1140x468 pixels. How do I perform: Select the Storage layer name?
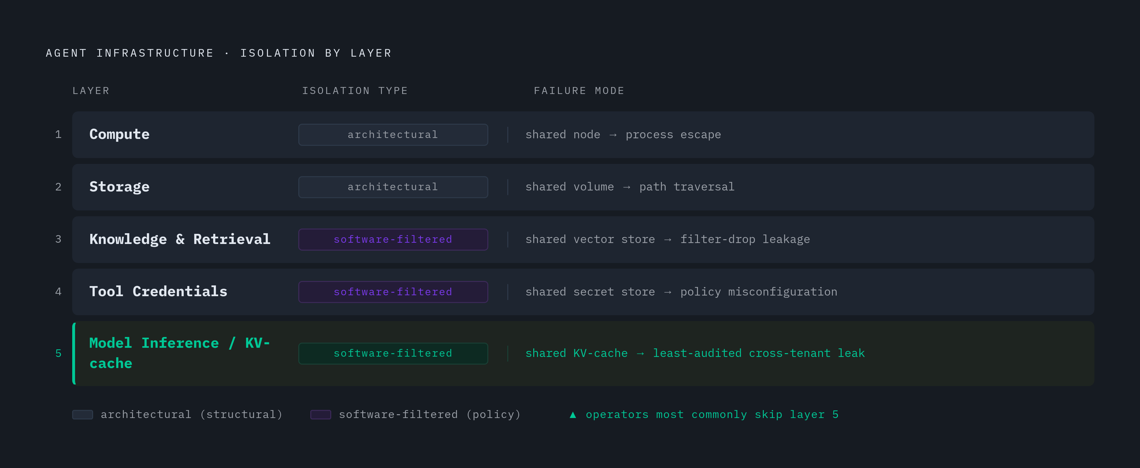tap(119, 187)
